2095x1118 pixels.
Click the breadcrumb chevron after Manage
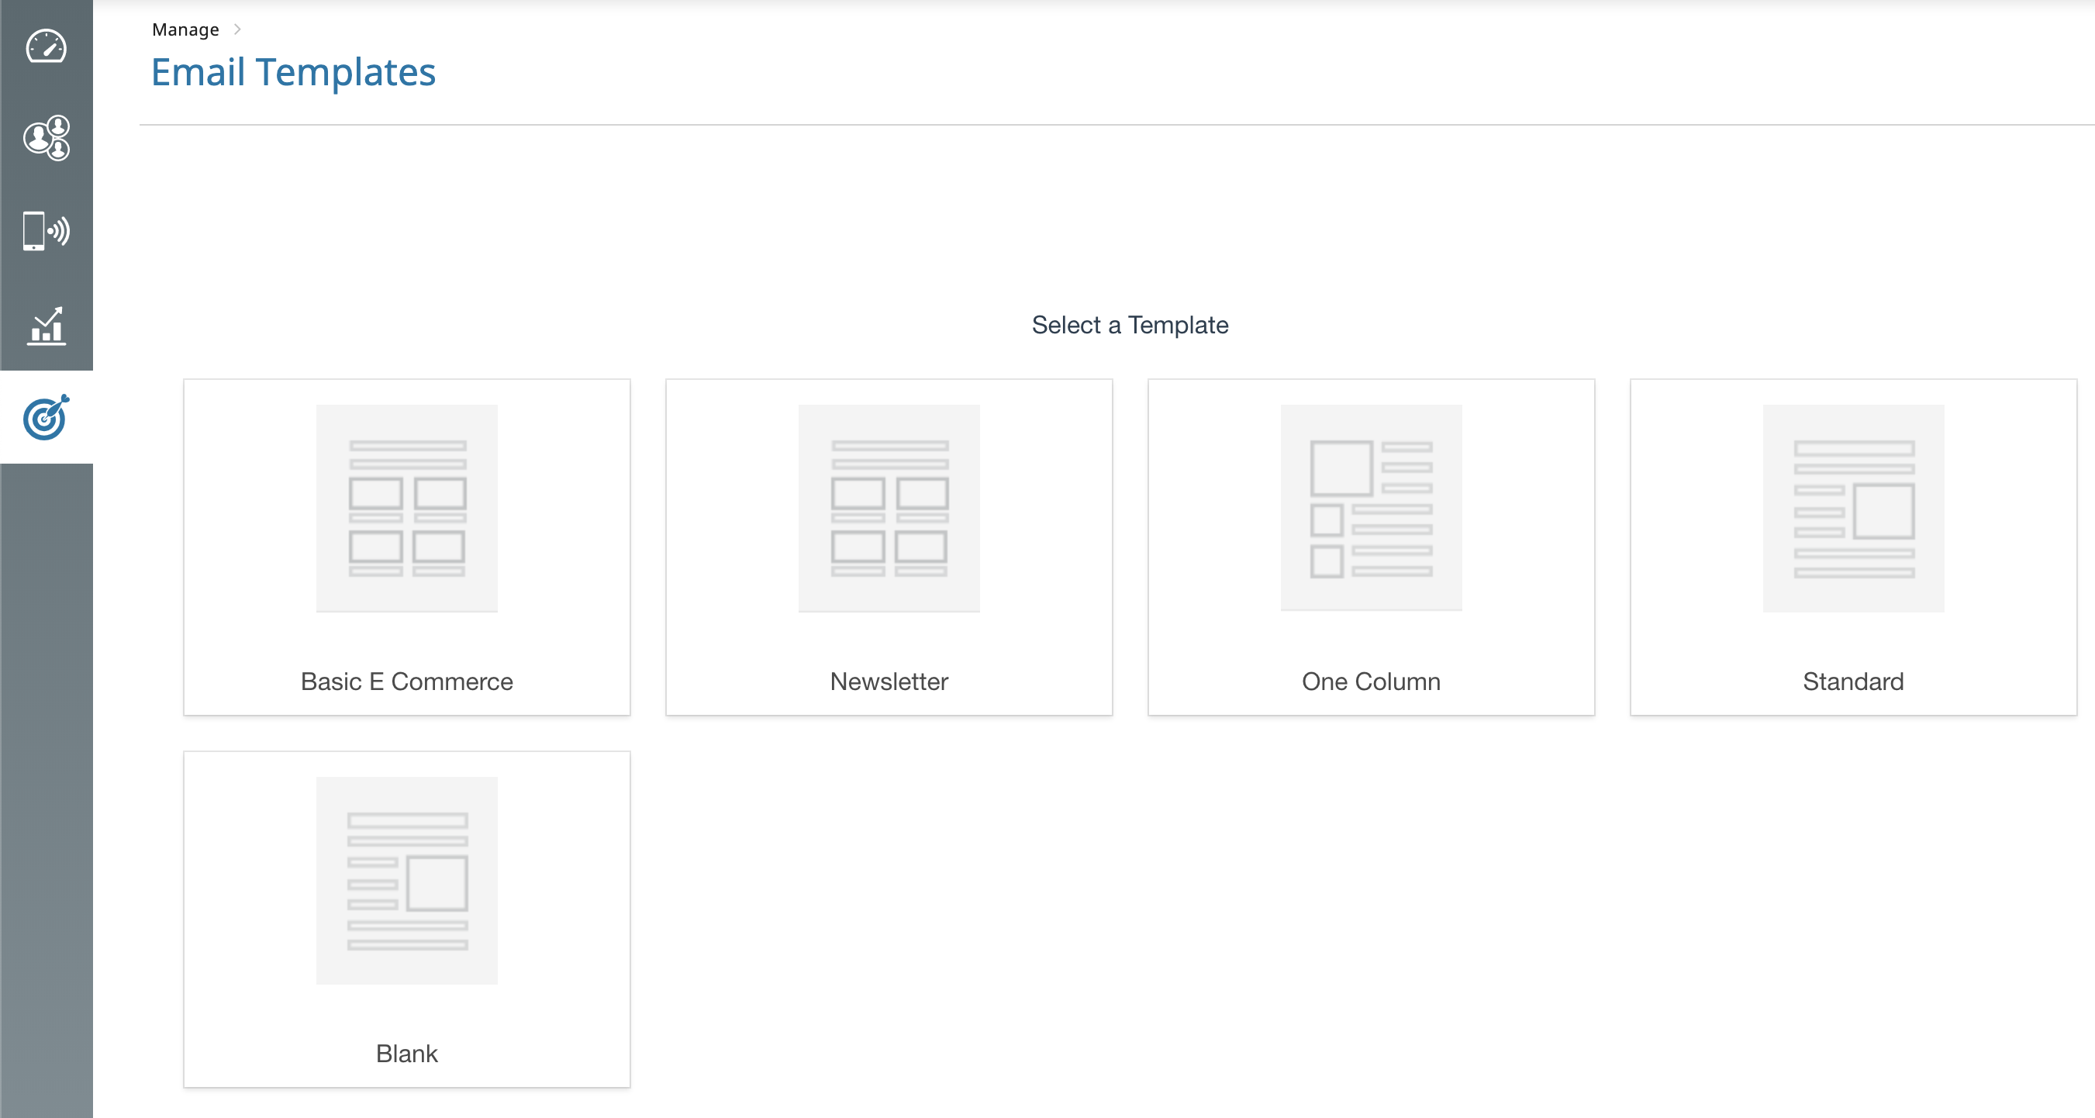coord(237,29)
